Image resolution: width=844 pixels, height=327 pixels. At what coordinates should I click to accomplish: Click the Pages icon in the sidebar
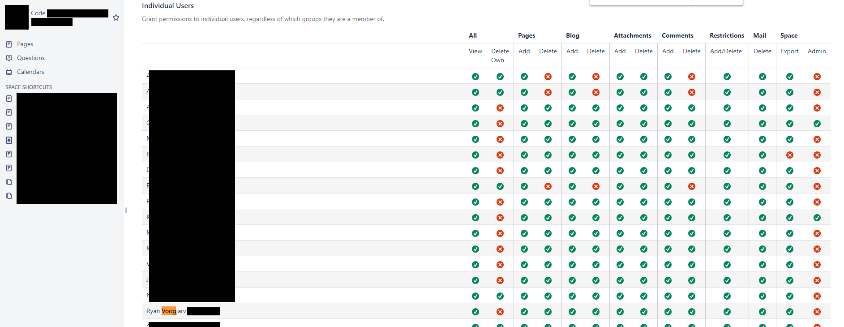pyautogui.click(x=9, y=44)
